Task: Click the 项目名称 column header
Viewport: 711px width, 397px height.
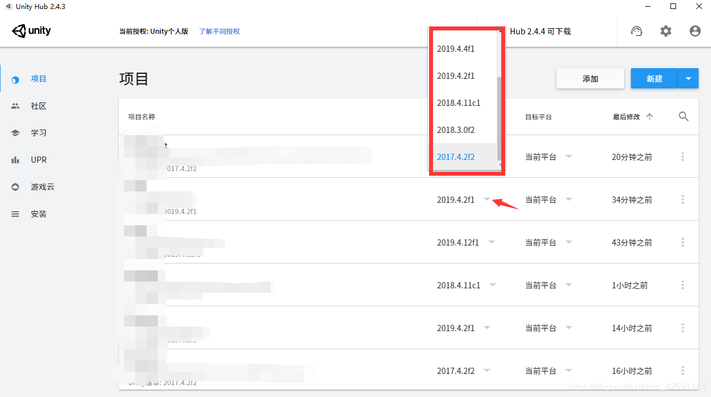Action: point(142,117)
